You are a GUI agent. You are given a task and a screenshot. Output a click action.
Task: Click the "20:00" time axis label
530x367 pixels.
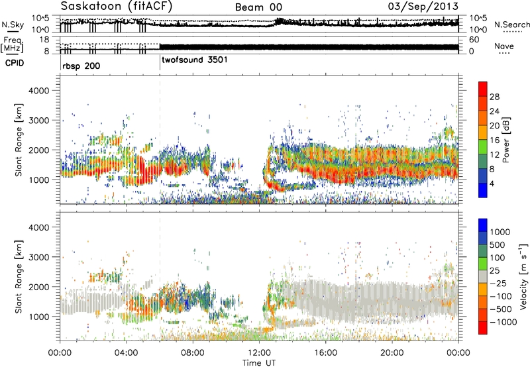coord(392,353)
